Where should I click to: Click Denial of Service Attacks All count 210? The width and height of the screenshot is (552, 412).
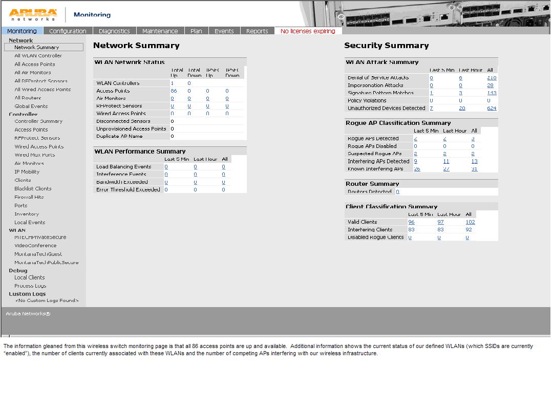coord(492,78)
